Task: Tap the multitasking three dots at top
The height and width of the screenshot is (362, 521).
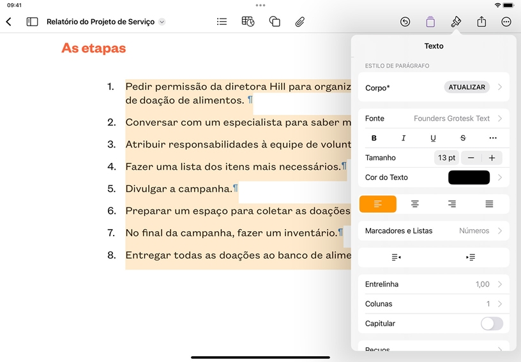Action: click(x=260, y=5)
